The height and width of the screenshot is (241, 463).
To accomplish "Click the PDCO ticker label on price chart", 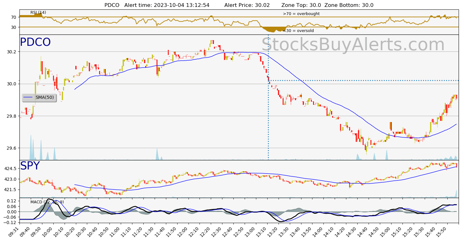I will (x=35, y=42).
